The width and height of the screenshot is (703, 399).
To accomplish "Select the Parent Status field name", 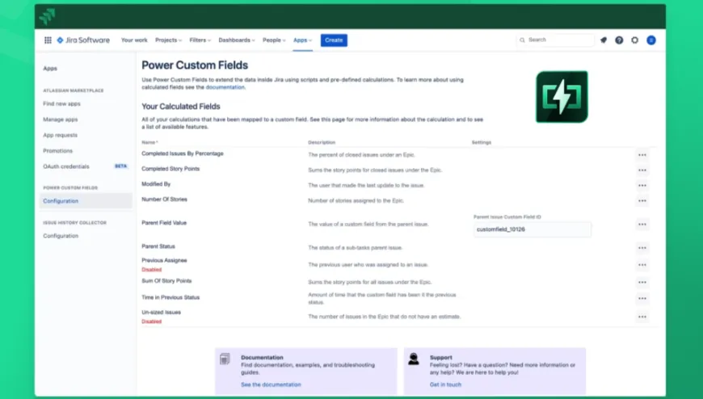I will pos(158,246).
